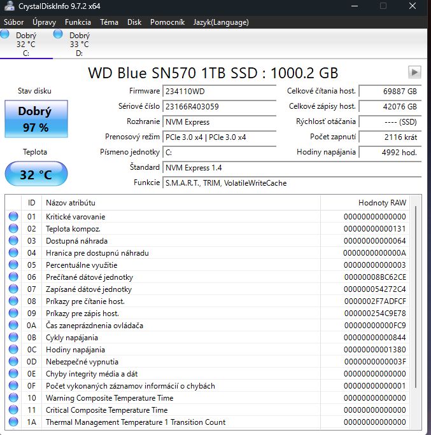This screenshot has width=431, height=435.
Task: Click the Firmware field 234110WD
Action: [x=219, y=92]
